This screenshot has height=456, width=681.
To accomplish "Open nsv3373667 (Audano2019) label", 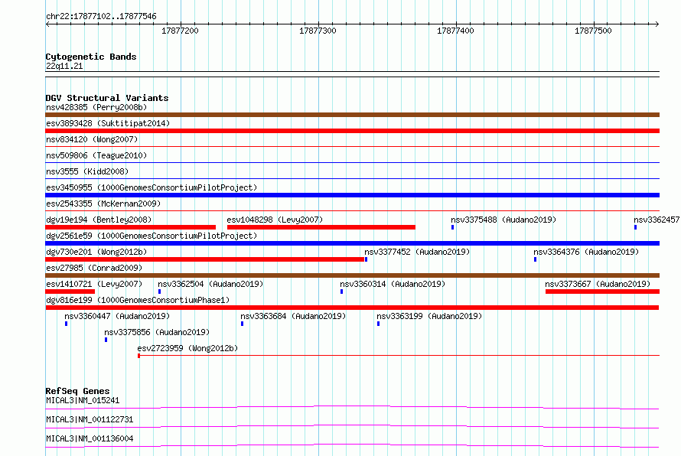I will [x=598, y=284].
